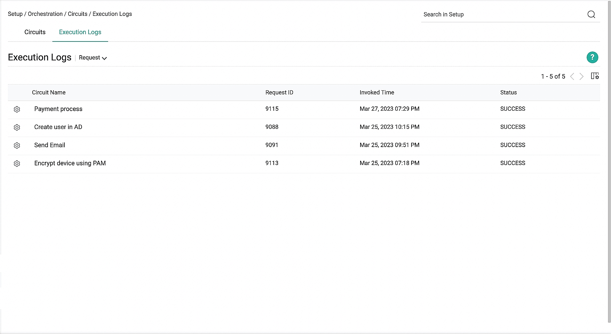Go to next page arrow
The width and height of the screenshot is (611, 334).
click(581, 76)
